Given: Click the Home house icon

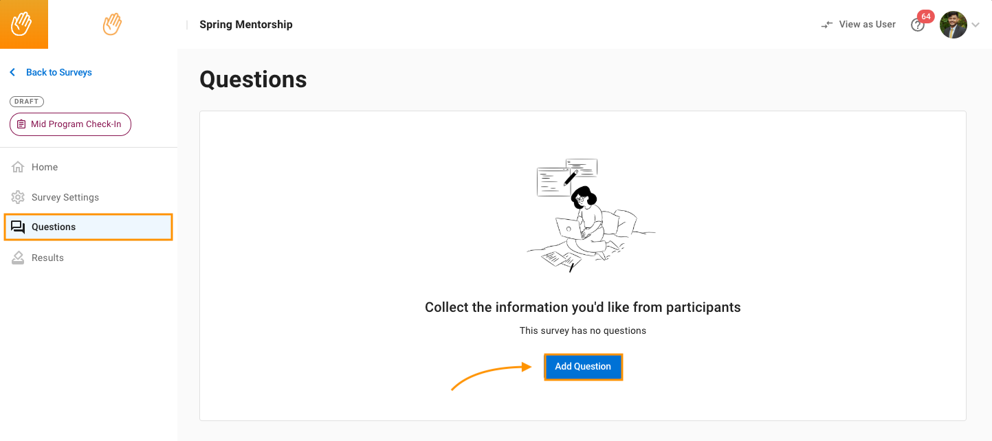Looking at the screenshot, I should point(18,167).
